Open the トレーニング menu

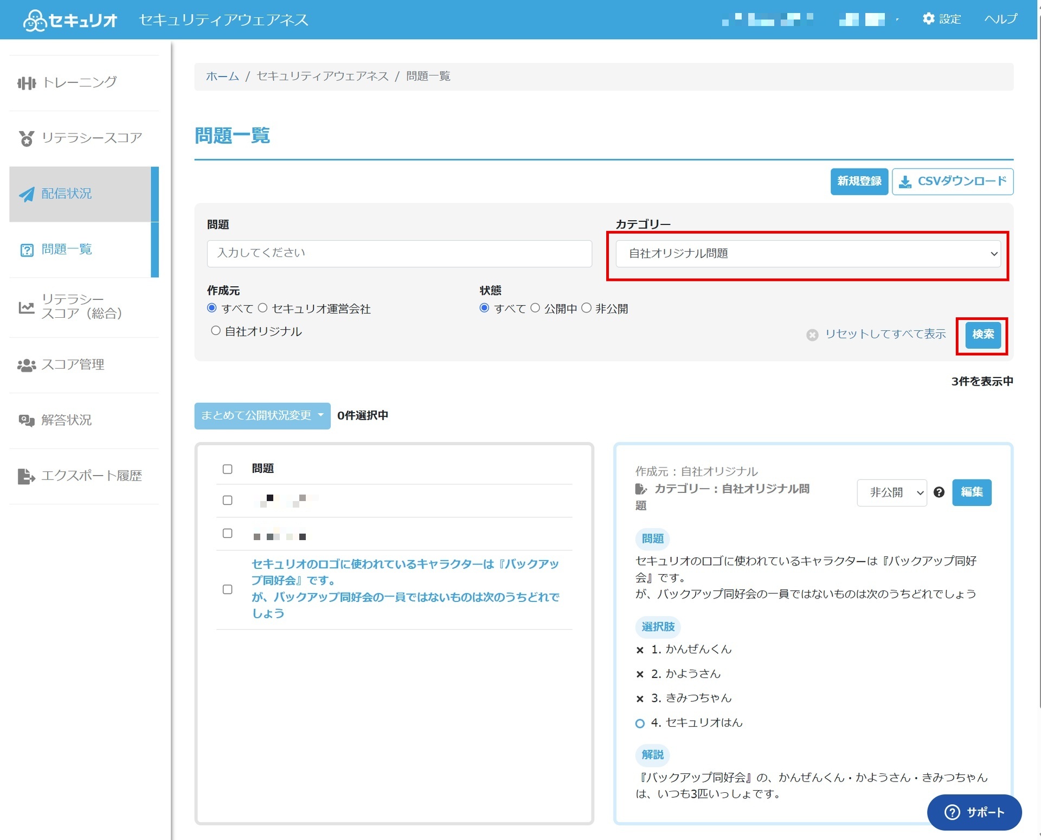[x=84, y=83]
